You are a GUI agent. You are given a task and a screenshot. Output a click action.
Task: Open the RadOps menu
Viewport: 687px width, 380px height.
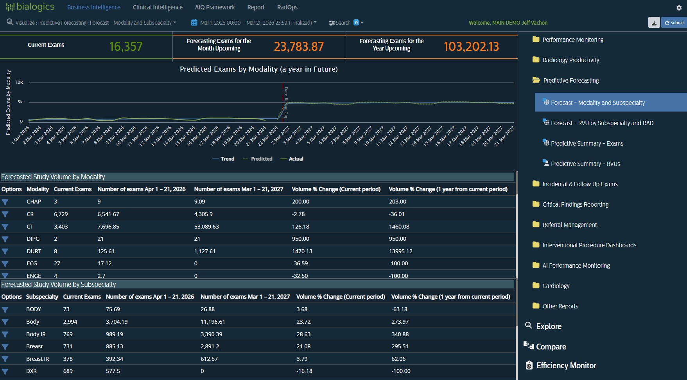[x=287, y=7]
